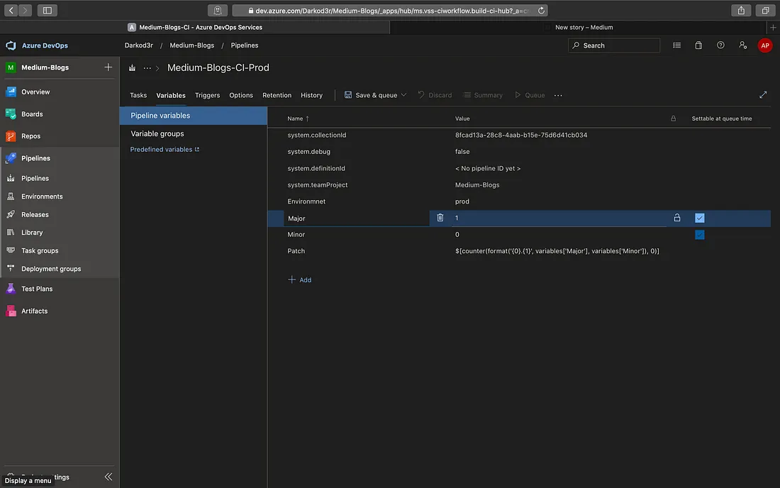Open the Azure DevOps home logo
The width and height of the screenshot is (780, 488).
click(11, 45)
